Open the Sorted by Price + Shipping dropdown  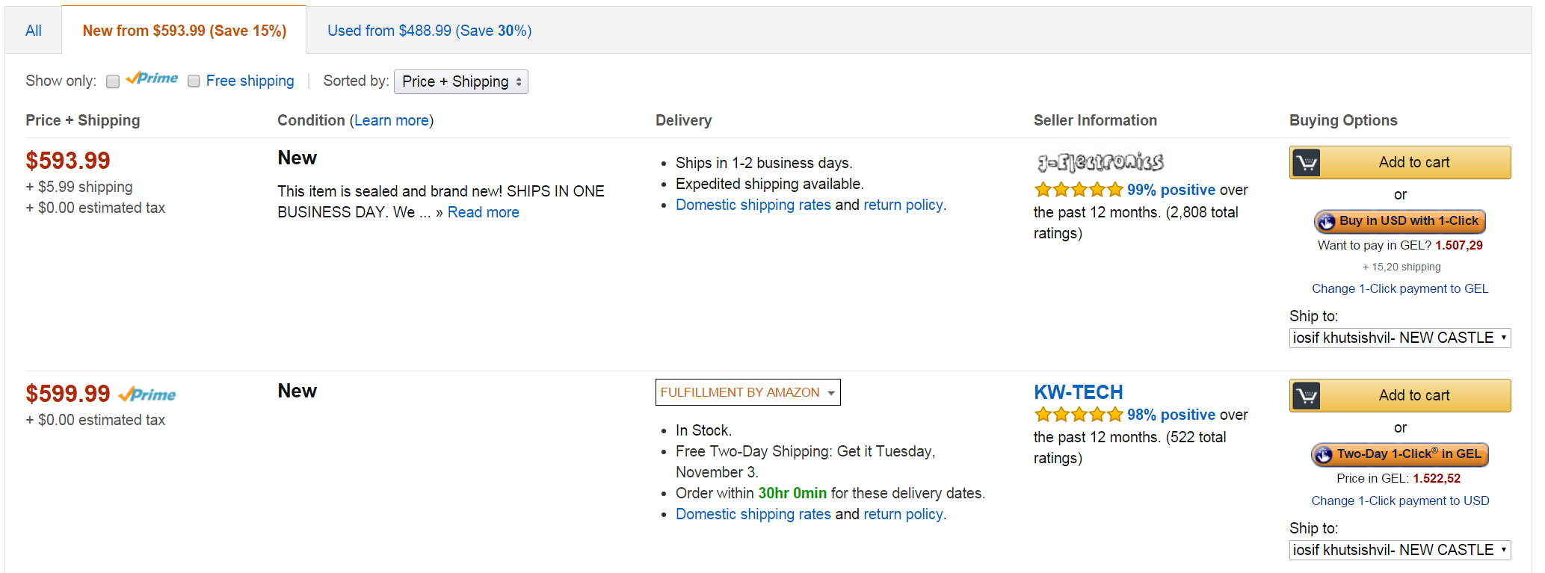coord(460,81)
